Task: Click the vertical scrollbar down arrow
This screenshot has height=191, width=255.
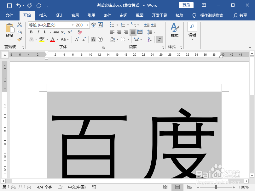Action: click(252, 176)
